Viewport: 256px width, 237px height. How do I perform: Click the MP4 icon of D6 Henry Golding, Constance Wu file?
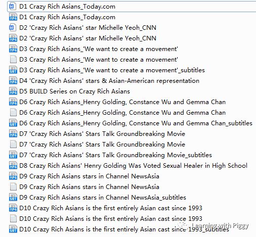click(13, 102)
